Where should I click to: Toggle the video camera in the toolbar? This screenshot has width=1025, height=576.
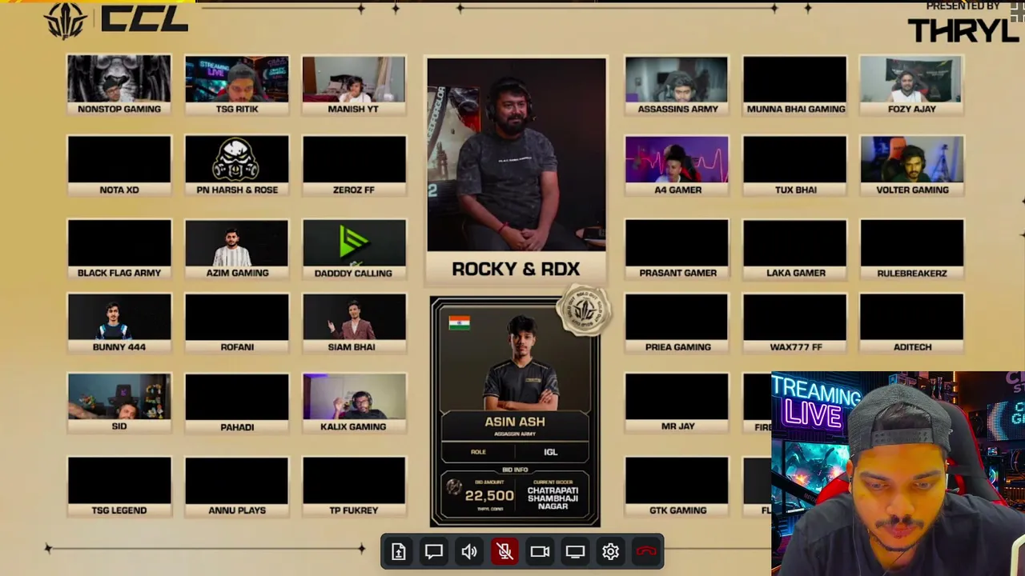540,551
